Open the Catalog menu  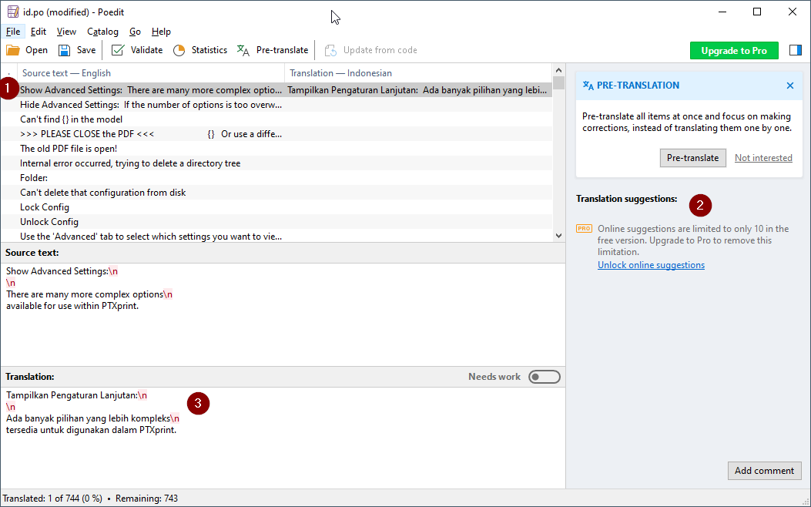pyautogui.click(x=102, y=32)
